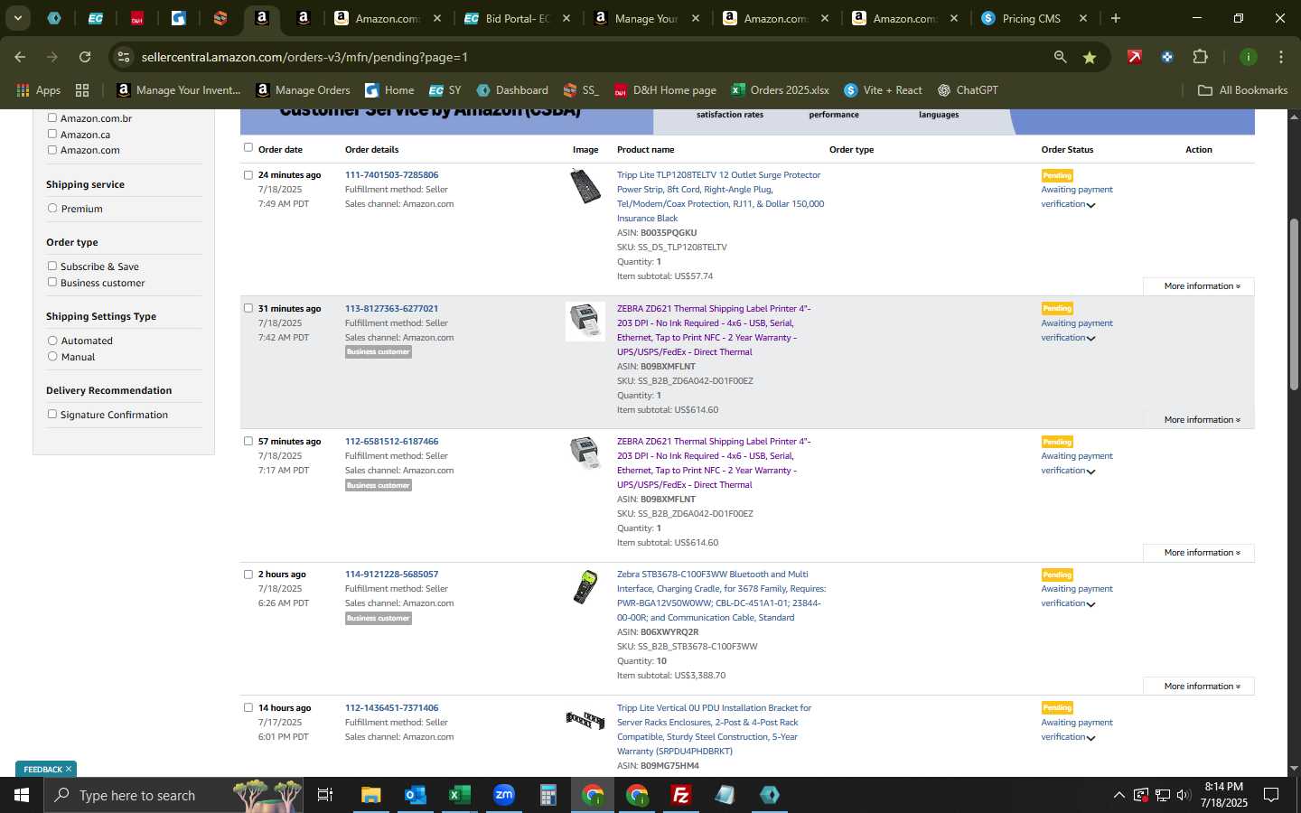Expand More information for order 111-7401503

pyautogui.click(x=1198, y=286)
